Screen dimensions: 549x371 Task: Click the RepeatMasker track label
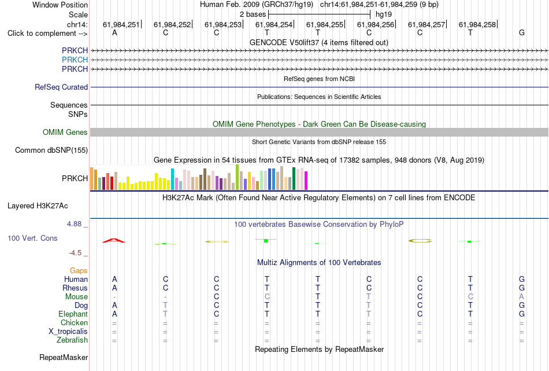tap(64, 357)
